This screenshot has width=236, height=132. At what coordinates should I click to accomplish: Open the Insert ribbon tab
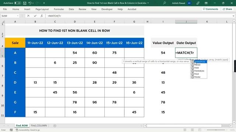(x=27, y=9)
